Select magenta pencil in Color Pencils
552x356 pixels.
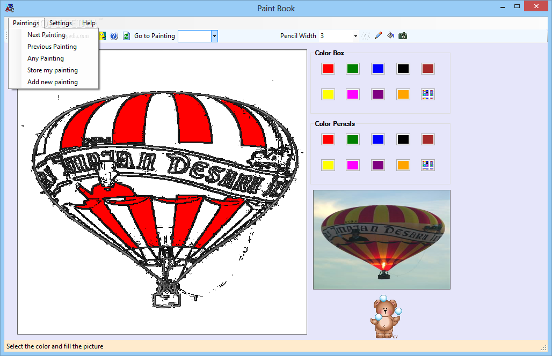353,165
